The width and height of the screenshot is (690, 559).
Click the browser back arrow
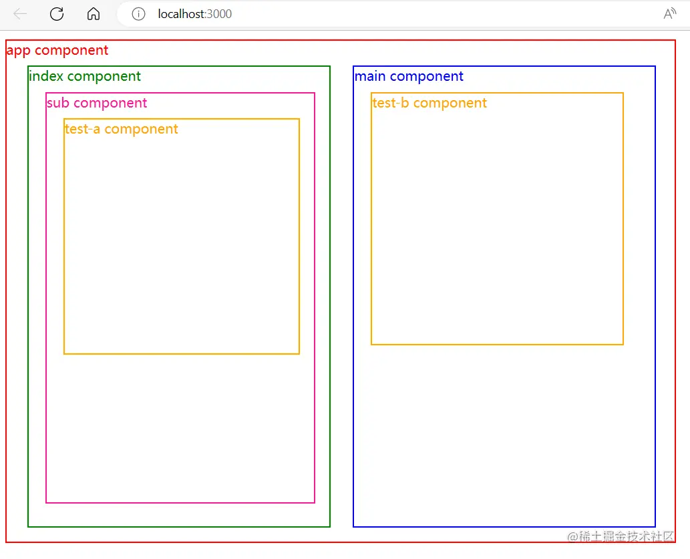[x=20, y=14]
